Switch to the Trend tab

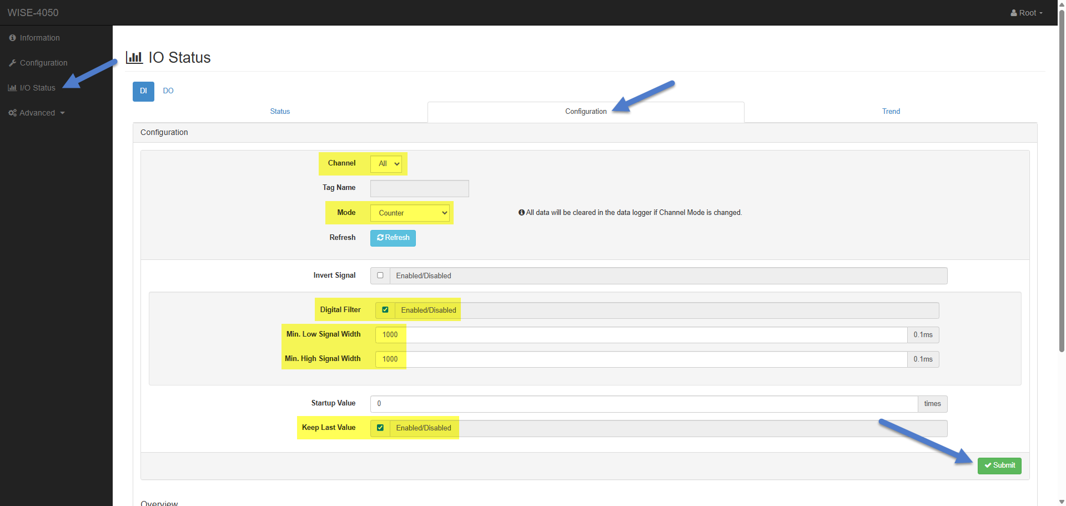click(x=891, y=112)
